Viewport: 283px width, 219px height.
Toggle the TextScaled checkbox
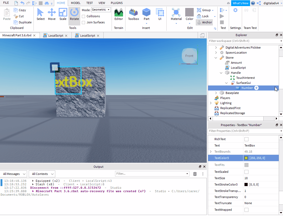point(246,172)
